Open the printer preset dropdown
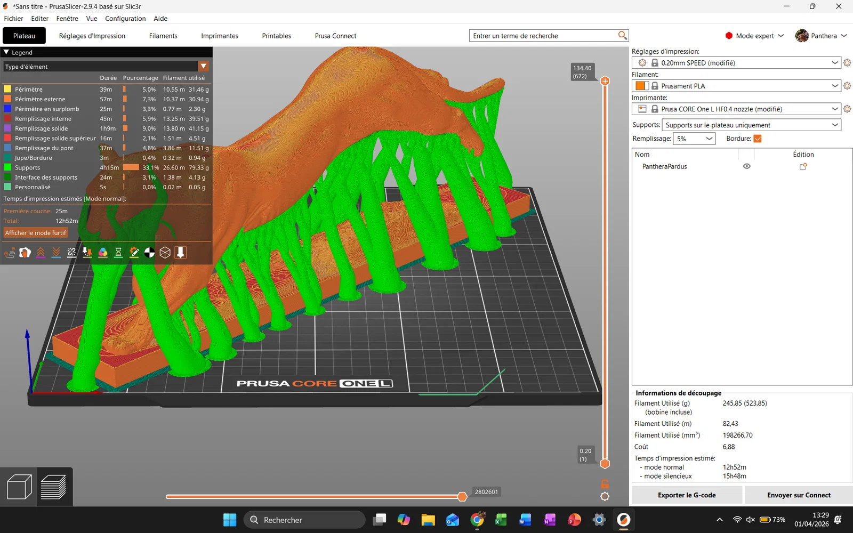Viewport: 853px width, 533px height. click(736, 109)
